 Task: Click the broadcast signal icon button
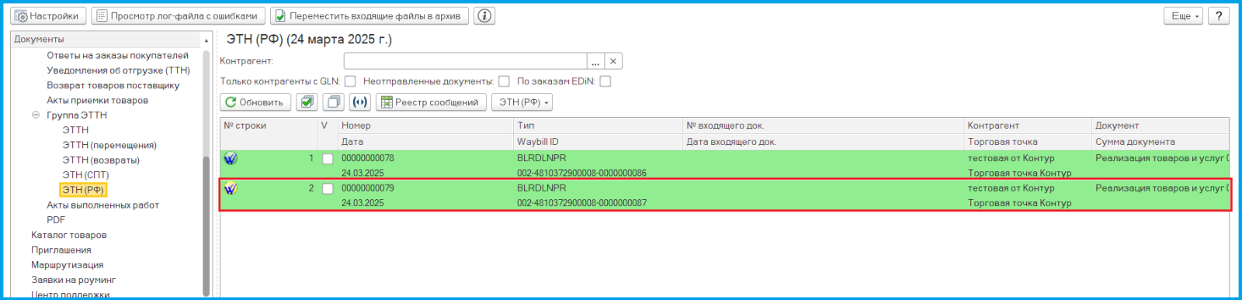click(360, 102)
